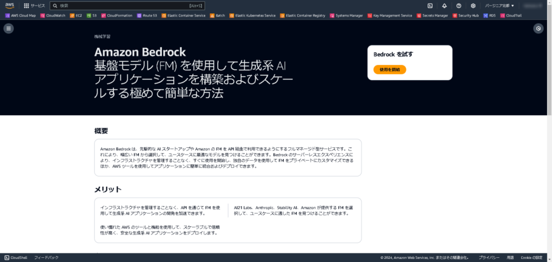
Task: Open the round info panel icon at right
Action: (538, 29)
